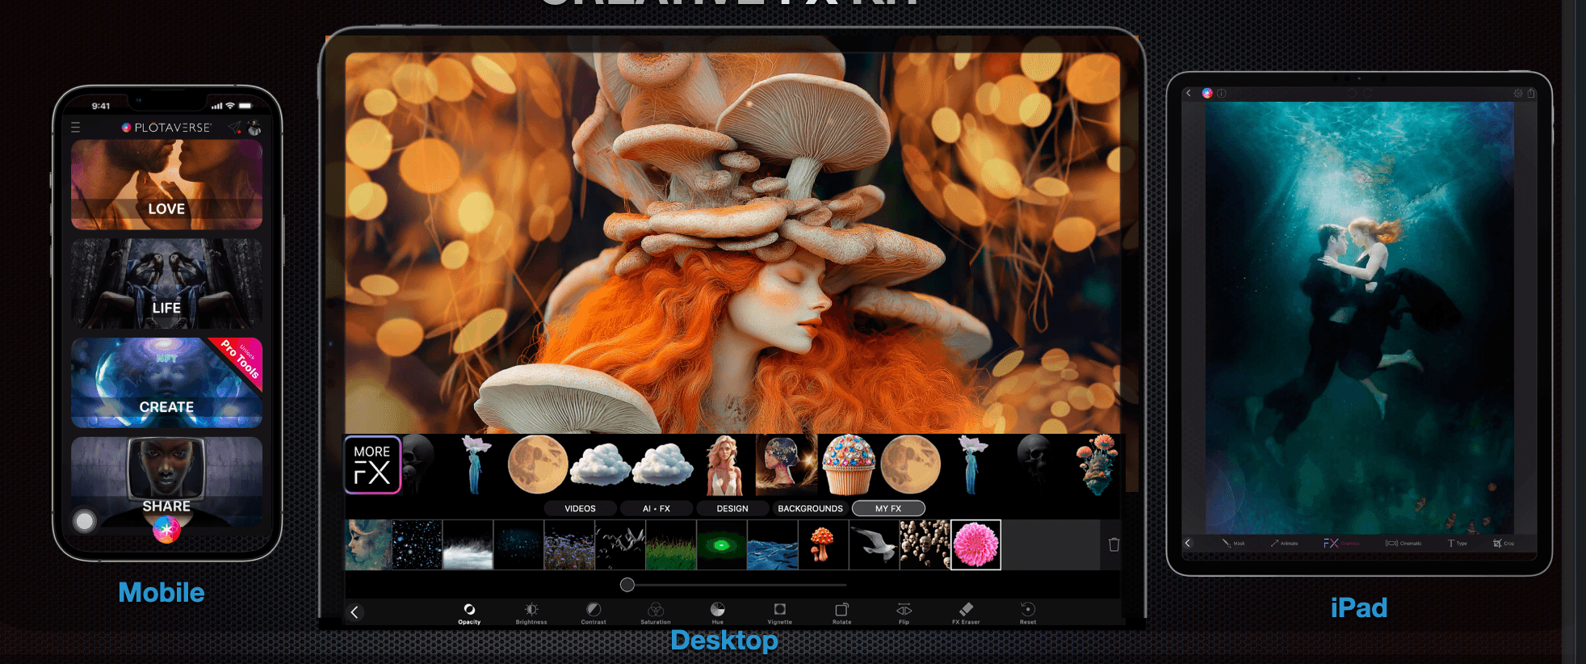Open the settings gear on iPad
Screen dimensions: 1586x664
click(1517, 94)
